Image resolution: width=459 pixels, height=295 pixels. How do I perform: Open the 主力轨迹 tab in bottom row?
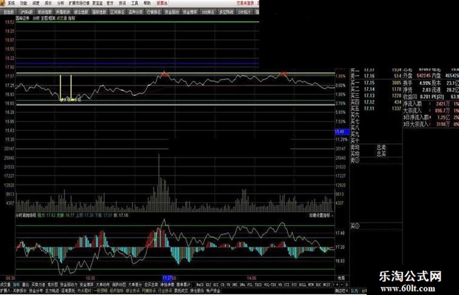tap(52, 291)
